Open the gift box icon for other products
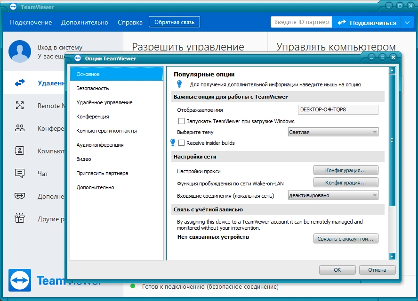 pos(20,218)
